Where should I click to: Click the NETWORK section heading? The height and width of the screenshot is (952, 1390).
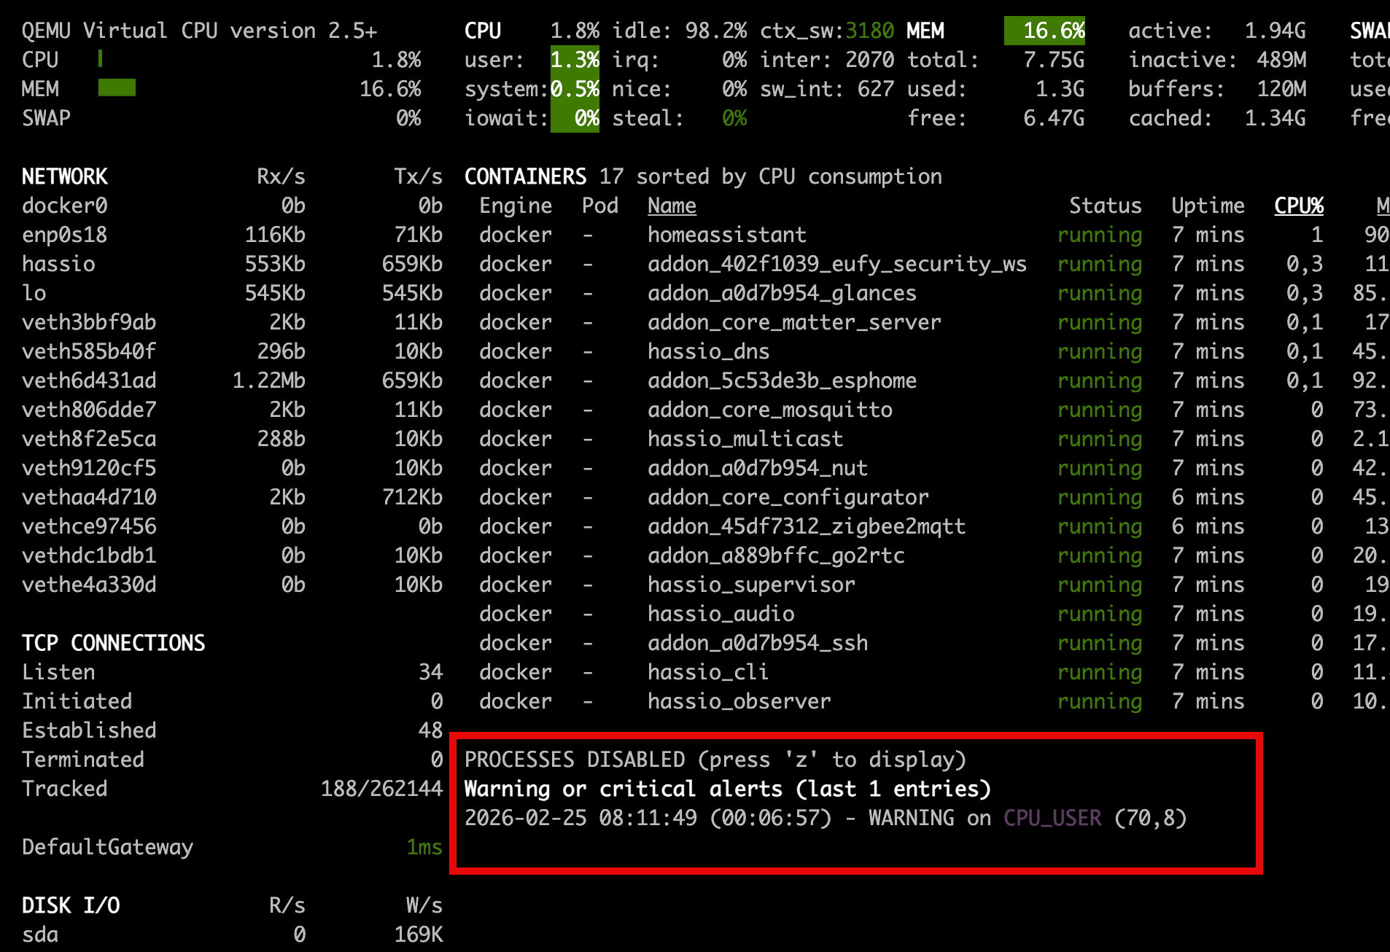[x=64, y=176]
